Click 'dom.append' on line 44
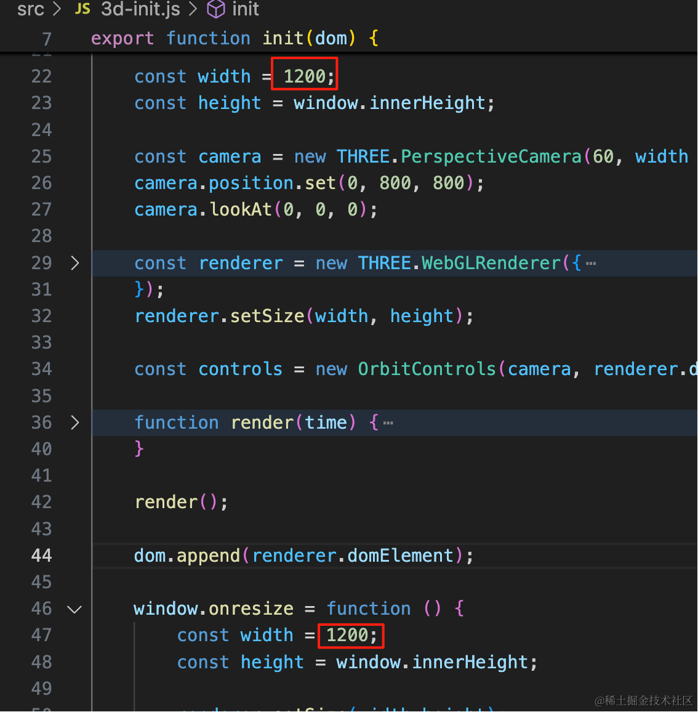This screenshot has width=698, height=712. click(x=187, y=556)
